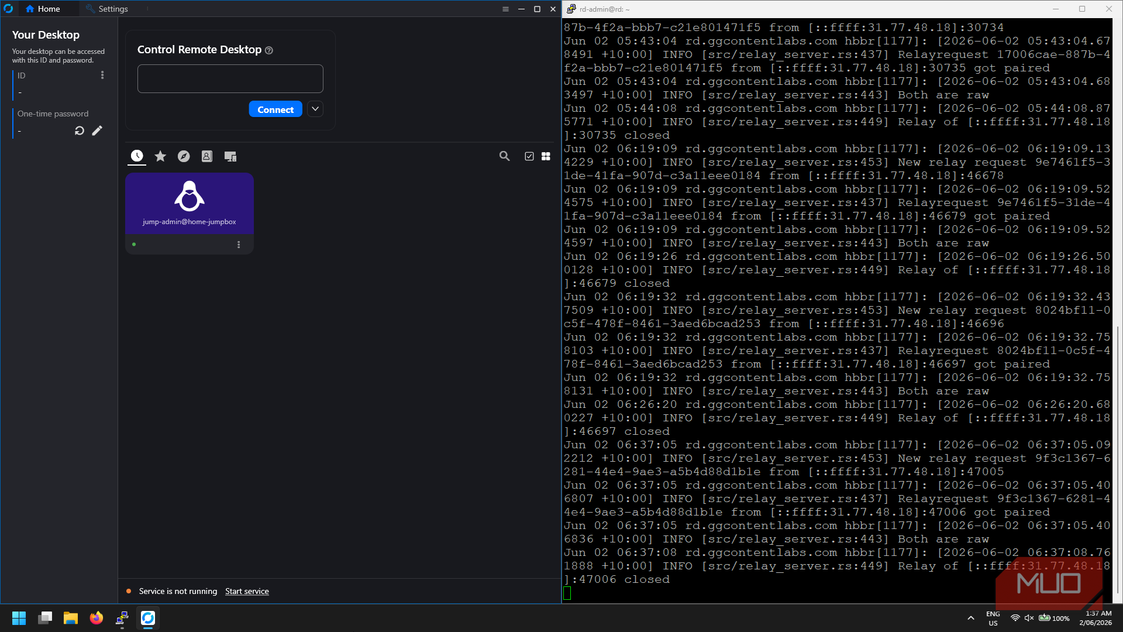Open the Accessible devices tab icon
Image resolution: width=1123 pixels, height=632 pixels.
tap(230, 156)
